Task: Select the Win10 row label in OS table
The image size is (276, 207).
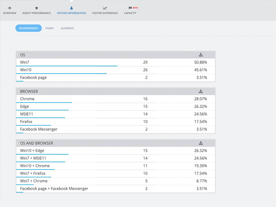Action: [26, 70]
